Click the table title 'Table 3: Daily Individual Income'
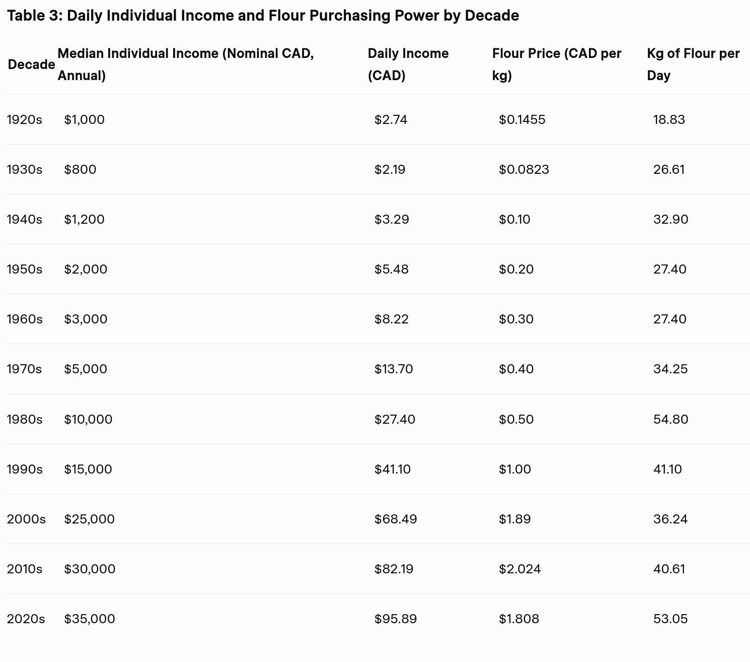This screenshot has width=750, height=662. (263, 16)
